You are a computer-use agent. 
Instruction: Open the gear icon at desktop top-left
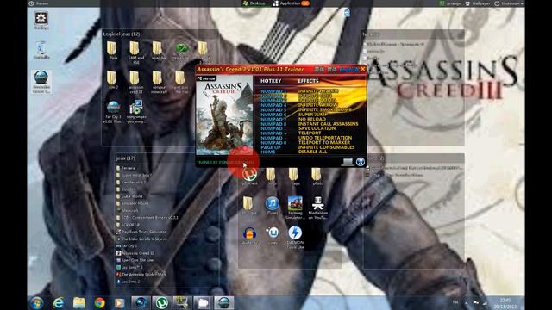tap(41, 20)
